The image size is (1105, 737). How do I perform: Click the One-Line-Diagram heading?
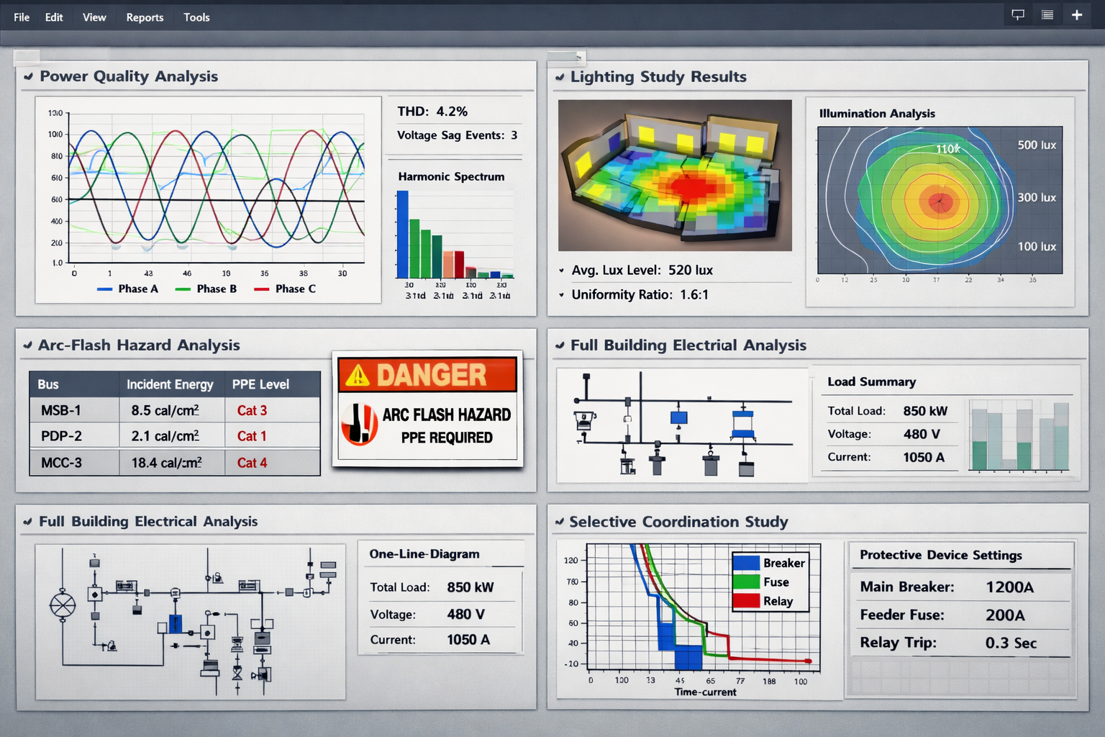(424, 554)
